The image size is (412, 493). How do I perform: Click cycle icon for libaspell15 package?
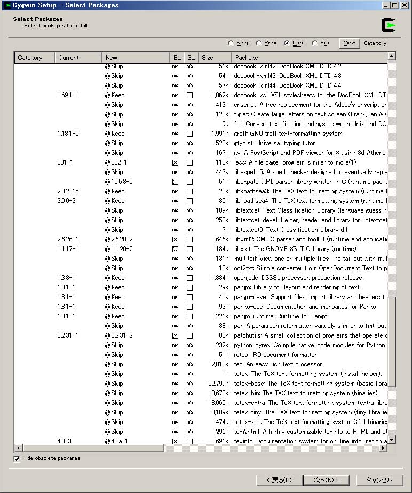(107, 172)
